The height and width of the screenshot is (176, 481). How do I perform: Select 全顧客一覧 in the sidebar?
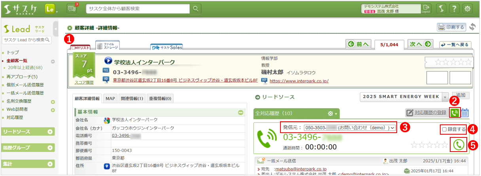point(17,61)
